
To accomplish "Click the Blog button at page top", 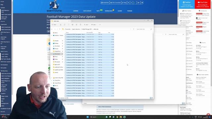I will coord(124,3).
